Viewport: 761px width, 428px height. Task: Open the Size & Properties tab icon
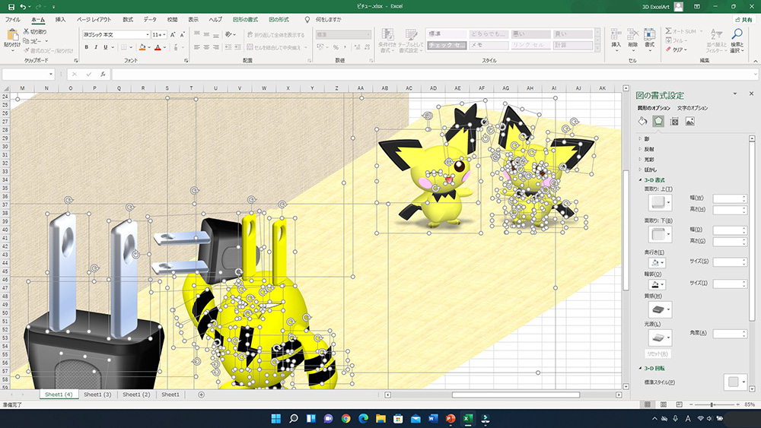(674, 122)
